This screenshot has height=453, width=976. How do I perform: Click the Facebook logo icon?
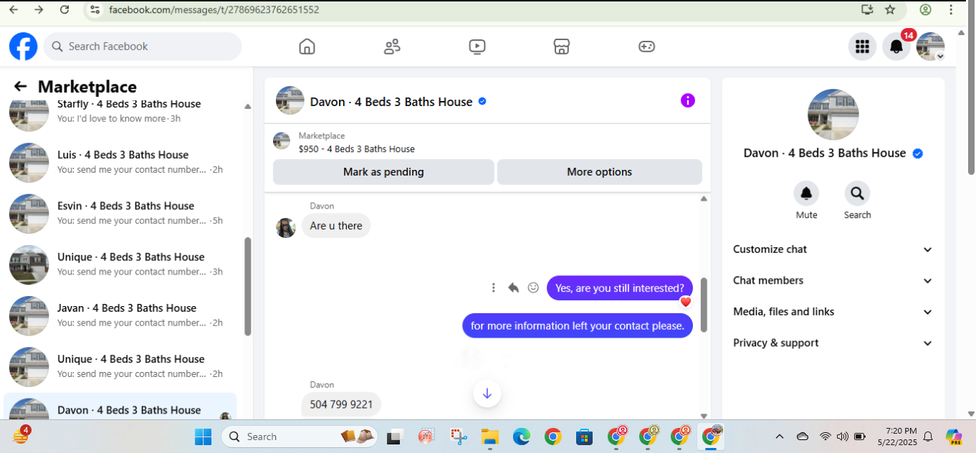(23, 47)
